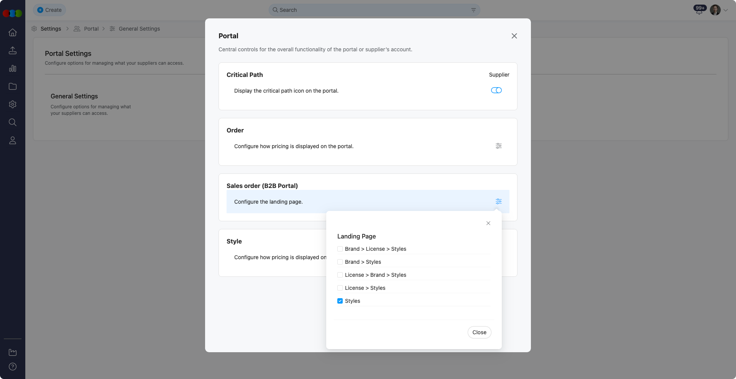Open the Search tool in the sidebar
Viewport: 736px width, 379px height.
click(13, 123)
